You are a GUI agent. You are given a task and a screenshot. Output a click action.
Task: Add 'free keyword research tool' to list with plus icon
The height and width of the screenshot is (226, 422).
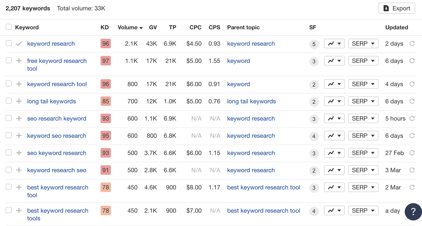pos(19,61)
